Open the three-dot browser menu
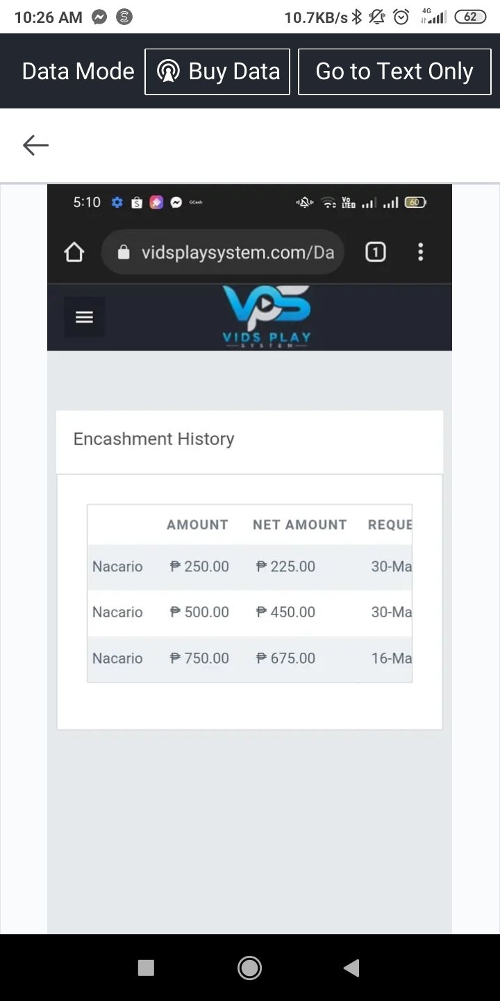 point(420,252)
